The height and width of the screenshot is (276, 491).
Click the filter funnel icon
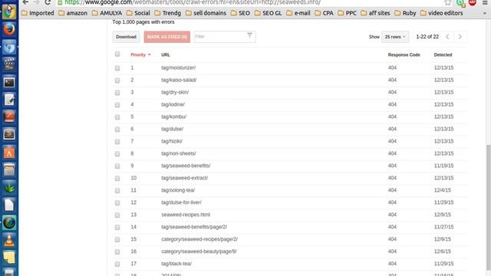pyautogui.click(x=249, y=36)
